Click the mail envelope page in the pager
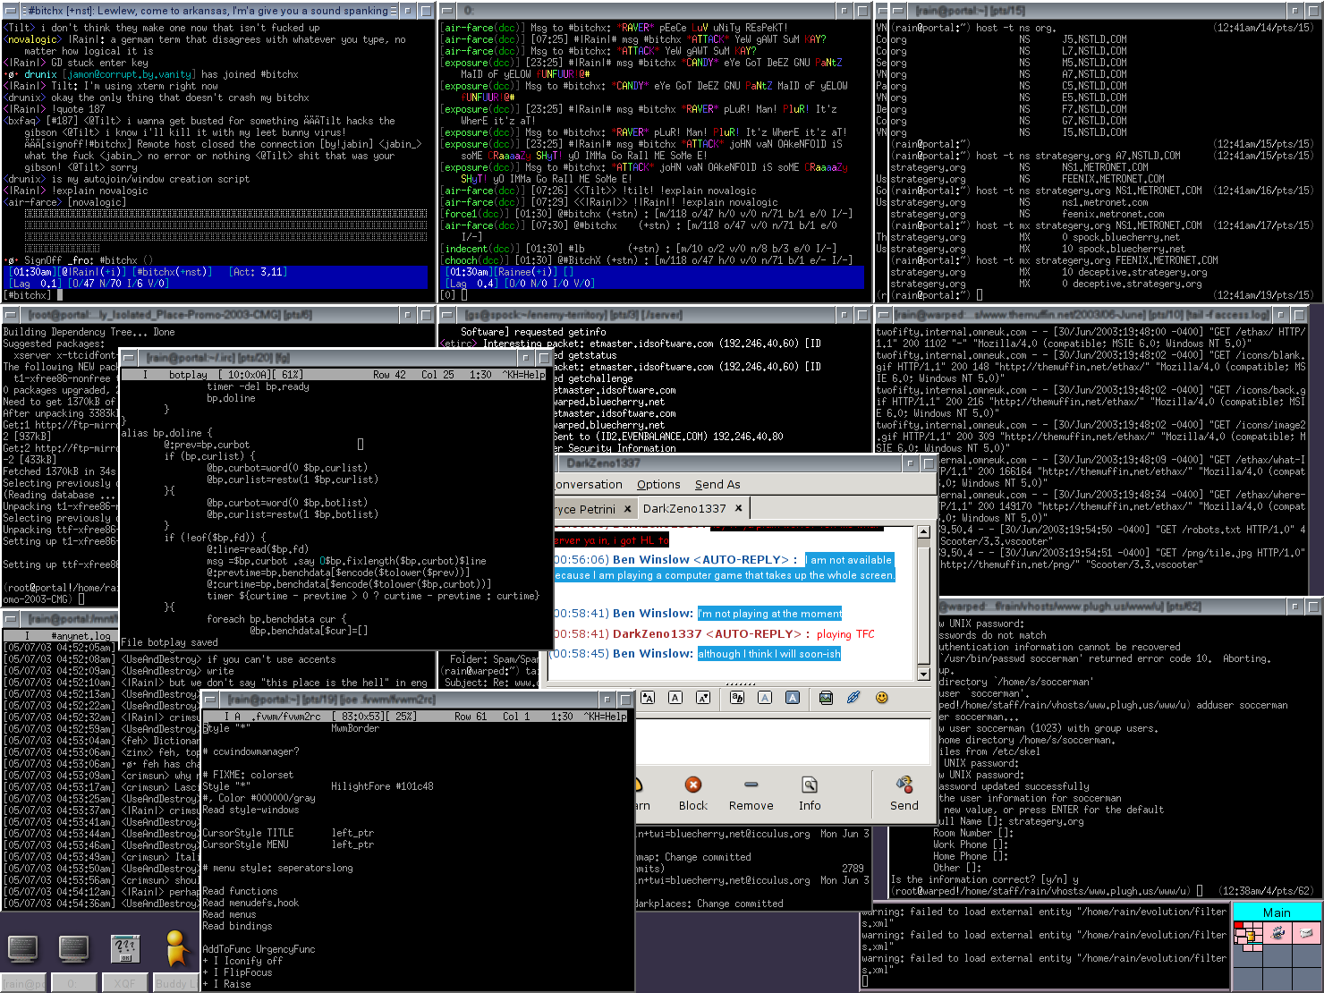1324x993 pixels. coord(1305,933)
